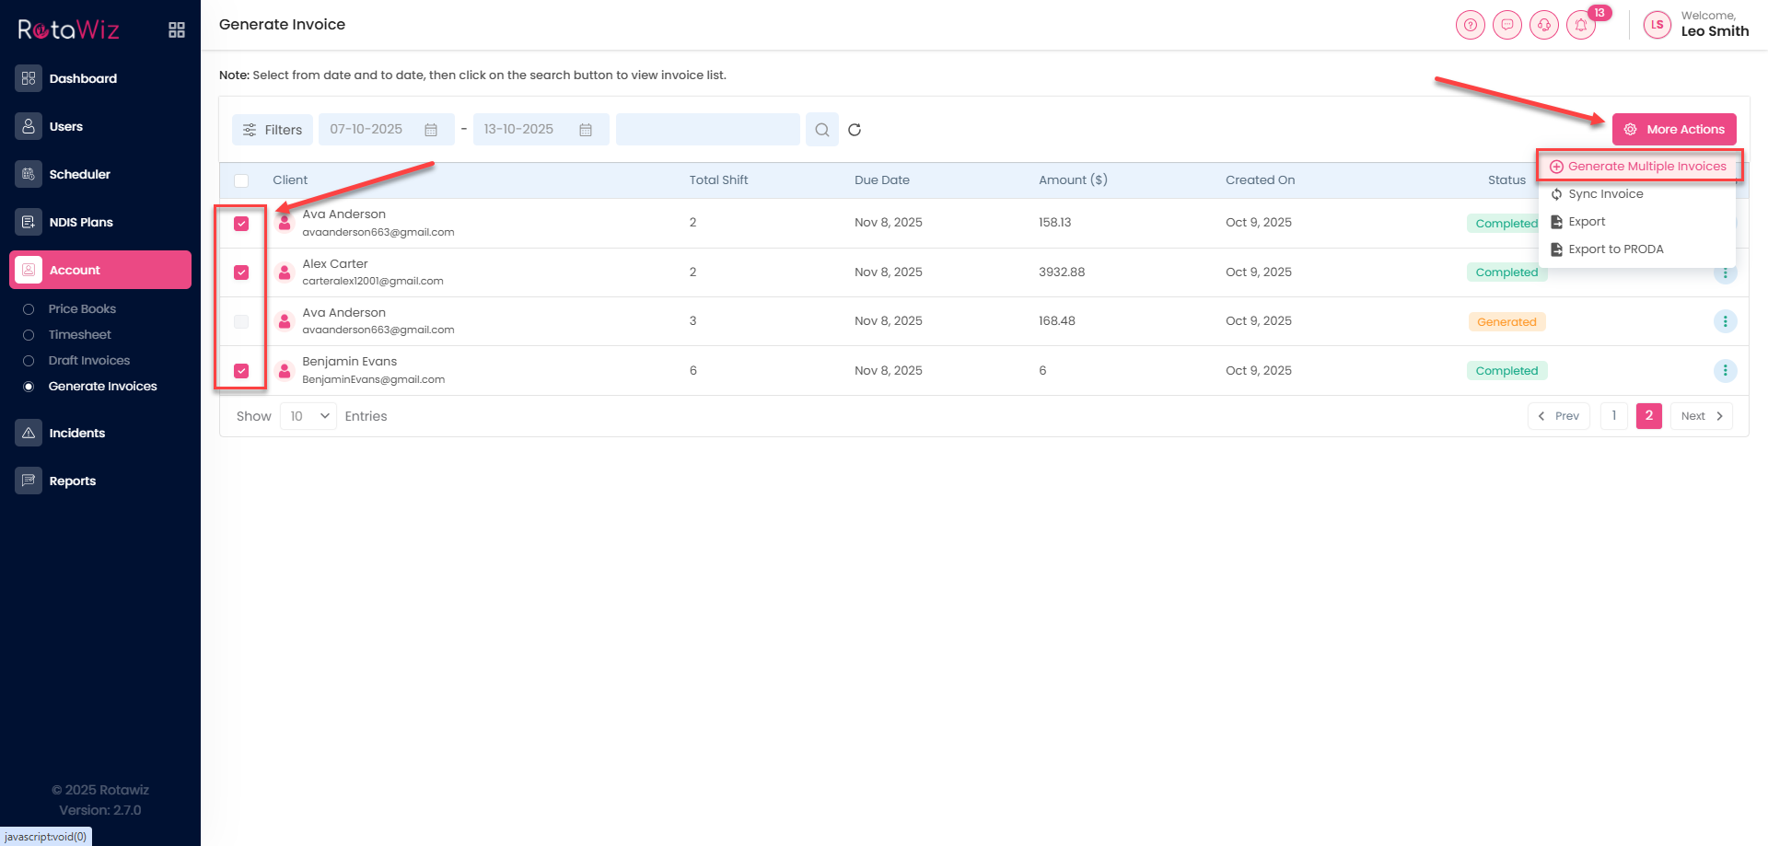Click the search magnifier icon button
Screen dimensions: 1768x846
pos(821,130)
